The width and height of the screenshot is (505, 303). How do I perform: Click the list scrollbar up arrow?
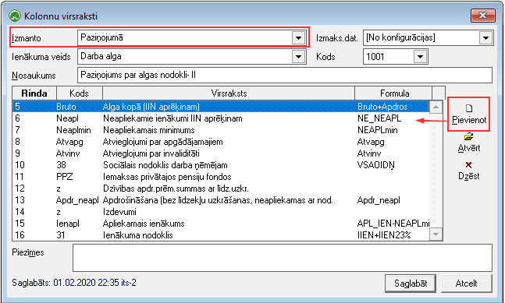tap(436, 107)
